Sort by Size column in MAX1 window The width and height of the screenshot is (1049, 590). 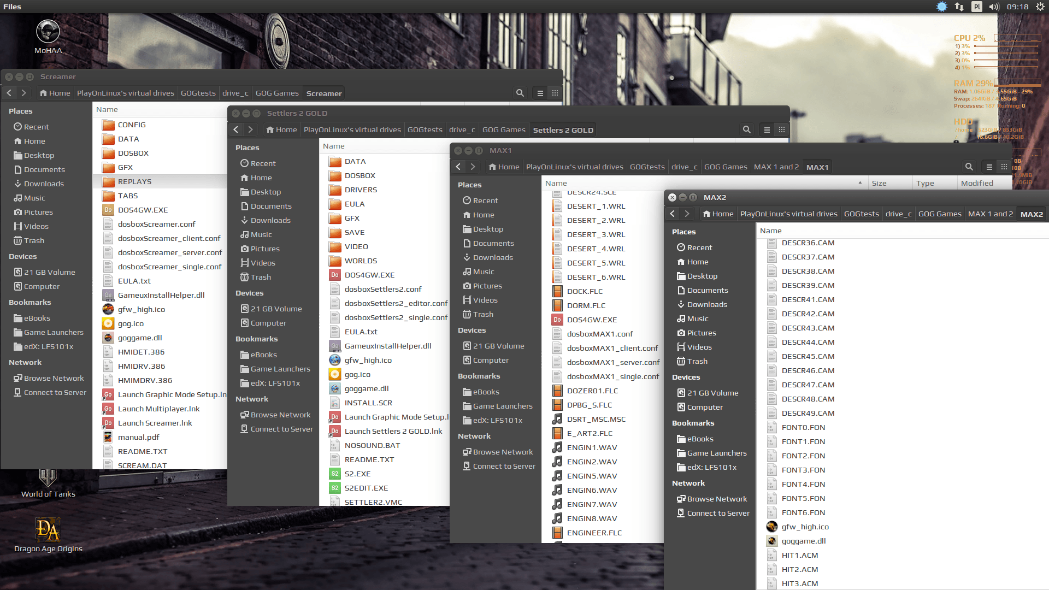pyautogui.click(x=890, y=183)
